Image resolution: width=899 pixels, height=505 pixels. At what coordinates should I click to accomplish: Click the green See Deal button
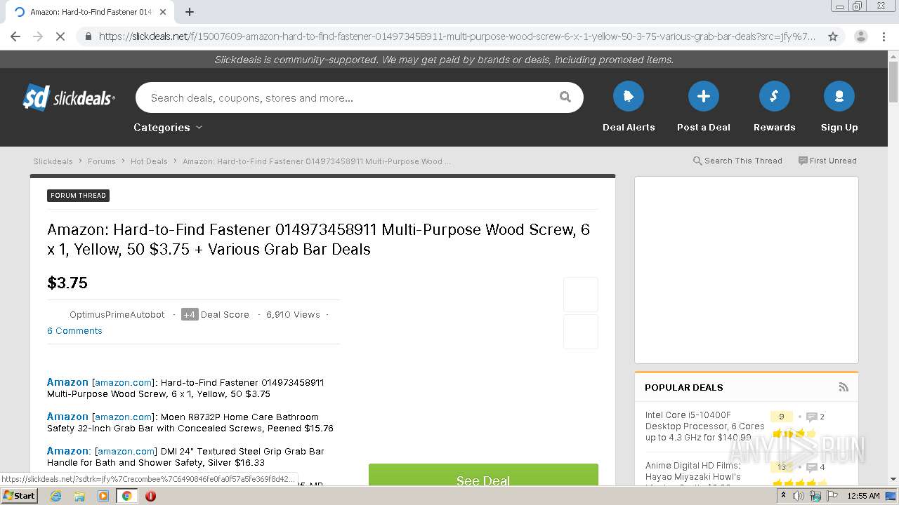tap(483, 476)
